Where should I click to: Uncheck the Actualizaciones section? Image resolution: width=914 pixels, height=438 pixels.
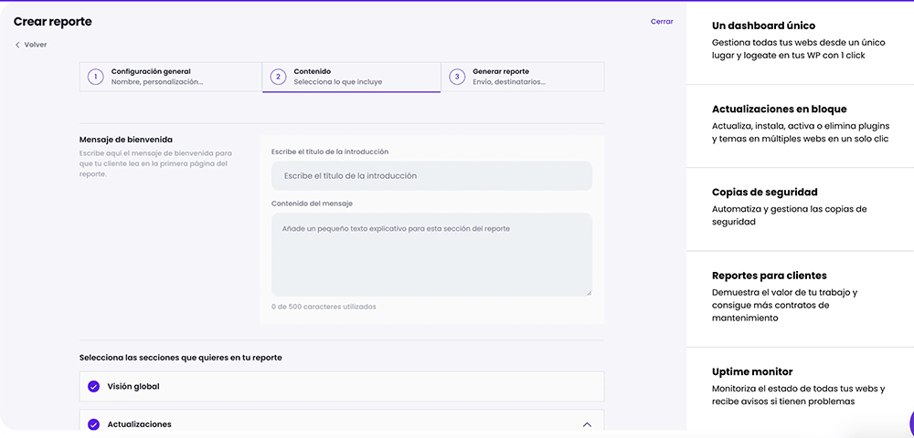point(93,424)
